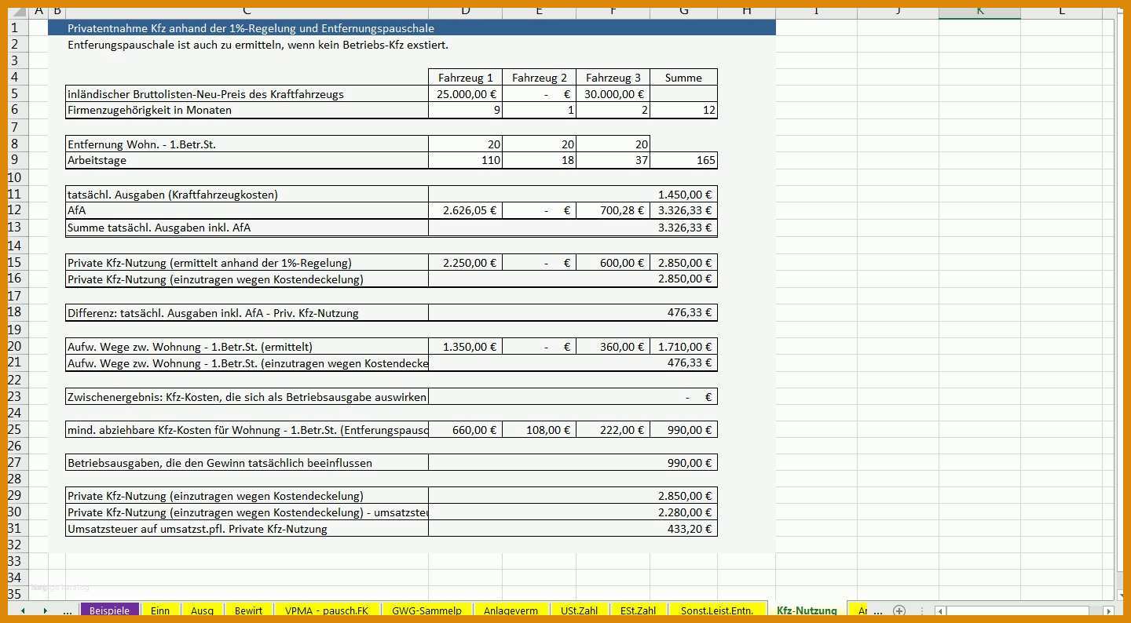Open the Sonst.Leist.Entn. sheet tab
This screenshot has width=1131, height=623.
716,610
